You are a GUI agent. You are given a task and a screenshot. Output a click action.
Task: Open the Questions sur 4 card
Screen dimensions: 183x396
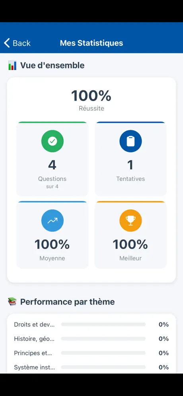tap(53, 159)
